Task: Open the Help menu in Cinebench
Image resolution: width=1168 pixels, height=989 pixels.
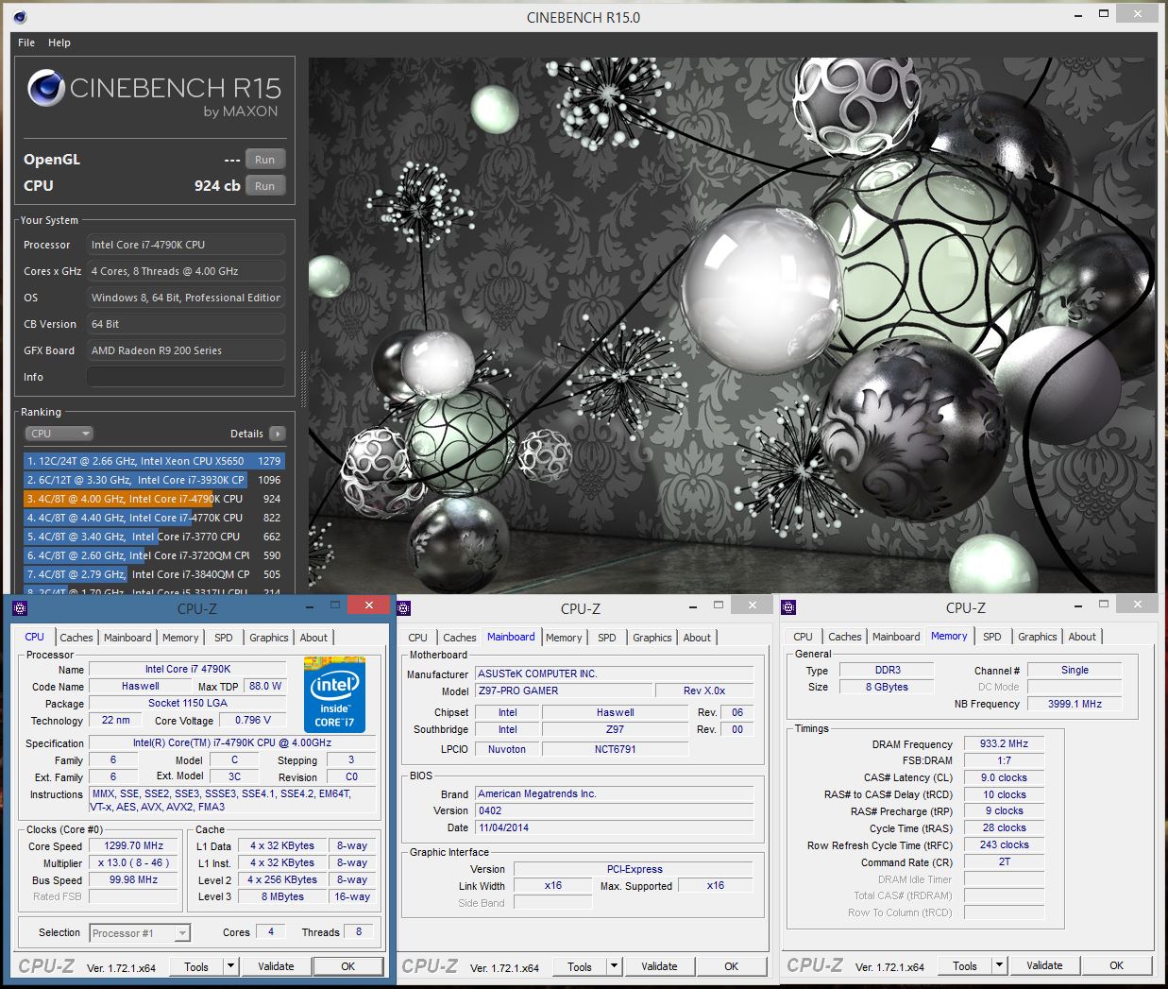Action: (x=59, y=43)
